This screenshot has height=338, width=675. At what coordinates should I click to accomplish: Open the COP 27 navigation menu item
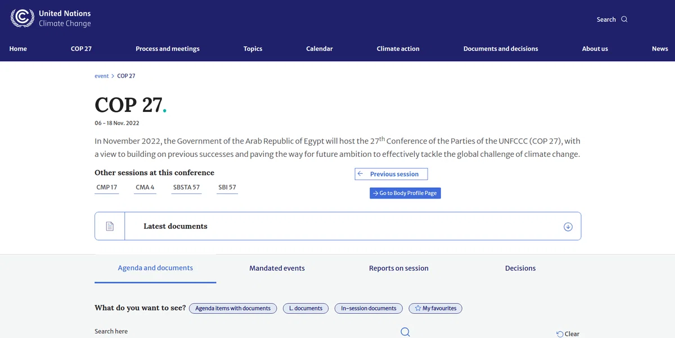[81, 49]
